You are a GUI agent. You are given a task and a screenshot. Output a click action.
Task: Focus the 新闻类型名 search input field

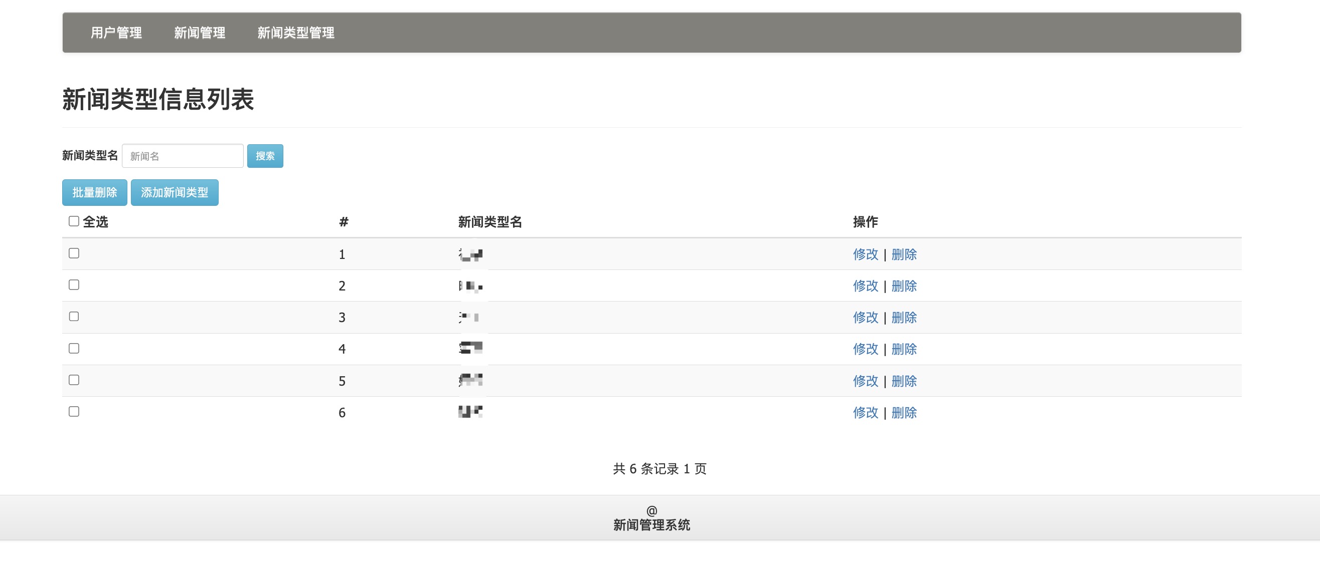pyautogui.click(x=183, y=156)
